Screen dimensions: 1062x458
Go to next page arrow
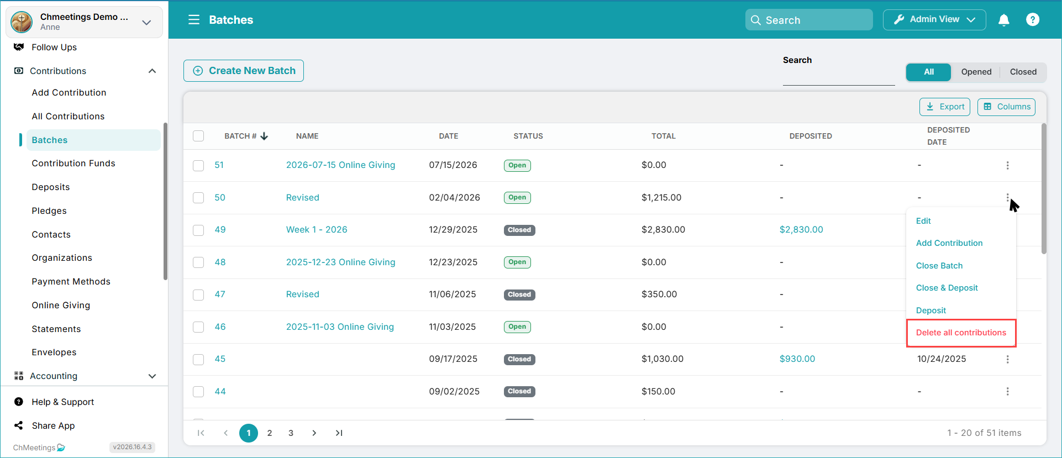[314, 433]
